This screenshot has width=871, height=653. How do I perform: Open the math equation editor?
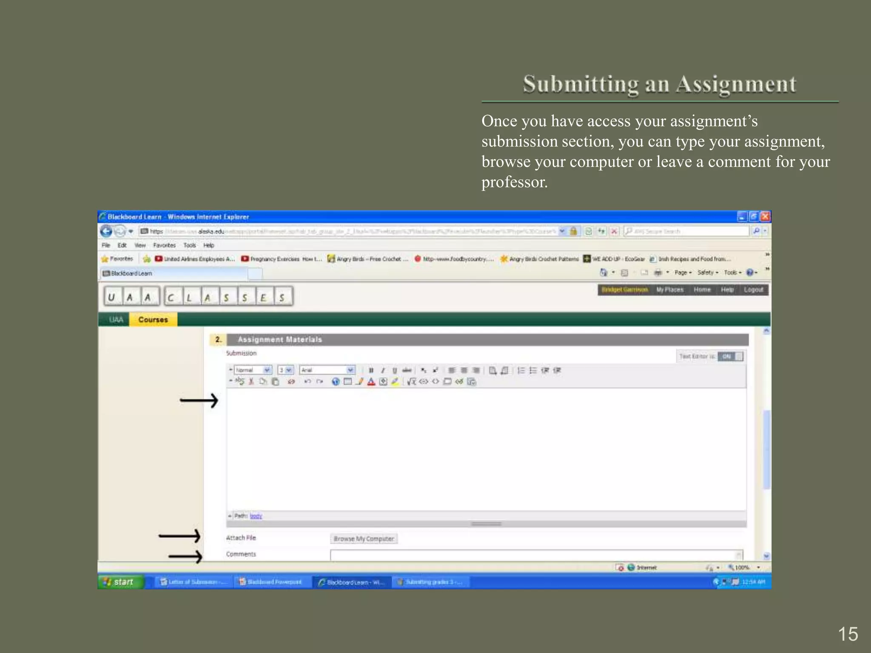tap(411, 381)
